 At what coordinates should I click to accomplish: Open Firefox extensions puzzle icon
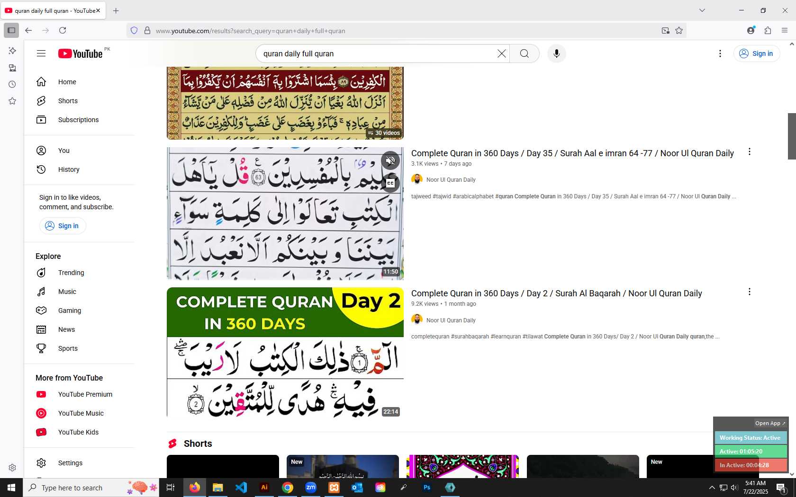(768, 30)
